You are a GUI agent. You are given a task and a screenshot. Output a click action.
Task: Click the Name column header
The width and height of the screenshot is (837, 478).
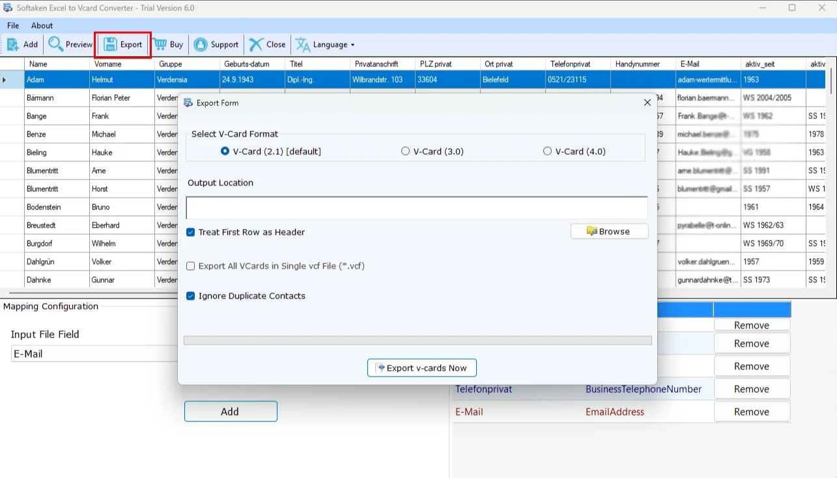click(x=57, y=64)
